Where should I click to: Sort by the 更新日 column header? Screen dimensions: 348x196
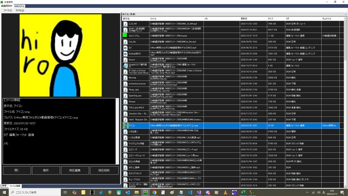tap(253, 19)
